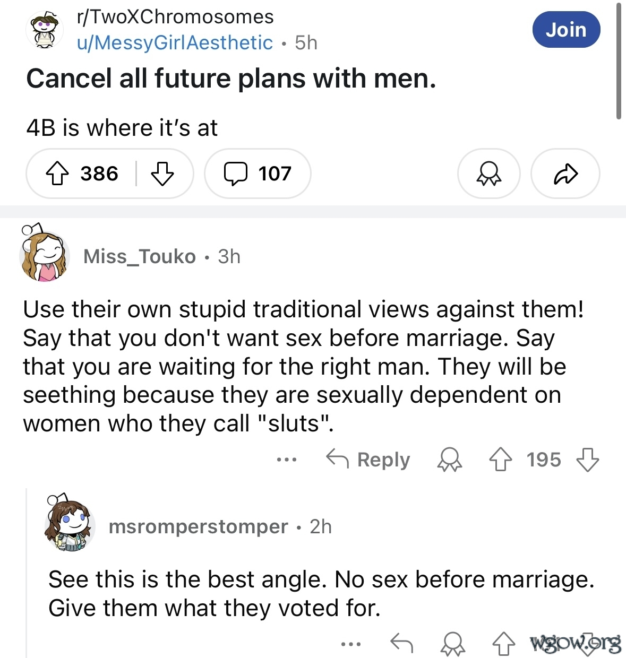This screenshot has height=658, width=626.
Task: Award Miss_Touko's comment
Action: coord(449,460)
